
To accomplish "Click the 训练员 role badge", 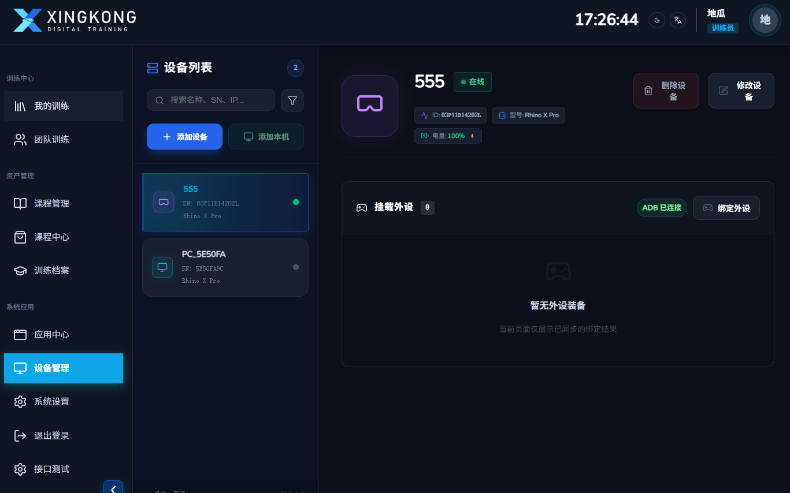I will 722,28.
